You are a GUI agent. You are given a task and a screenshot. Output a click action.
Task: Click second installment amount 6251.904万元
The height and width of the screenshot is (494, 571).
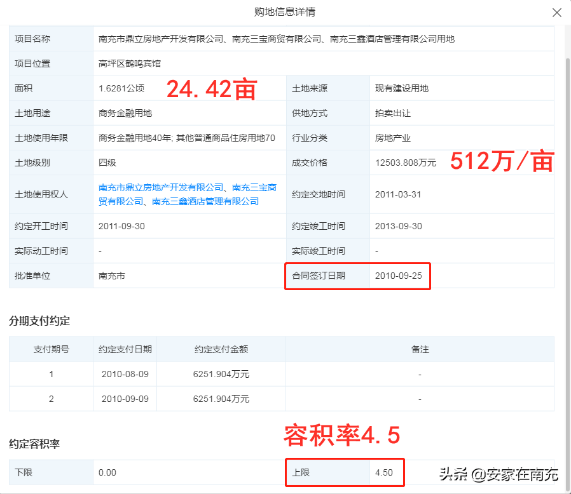(x=221, y=399)
